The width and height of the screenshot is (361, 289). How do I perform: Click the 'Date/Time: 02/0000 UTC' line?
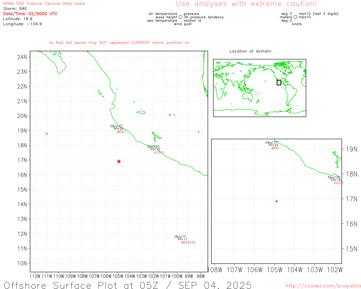click(30, 14)
